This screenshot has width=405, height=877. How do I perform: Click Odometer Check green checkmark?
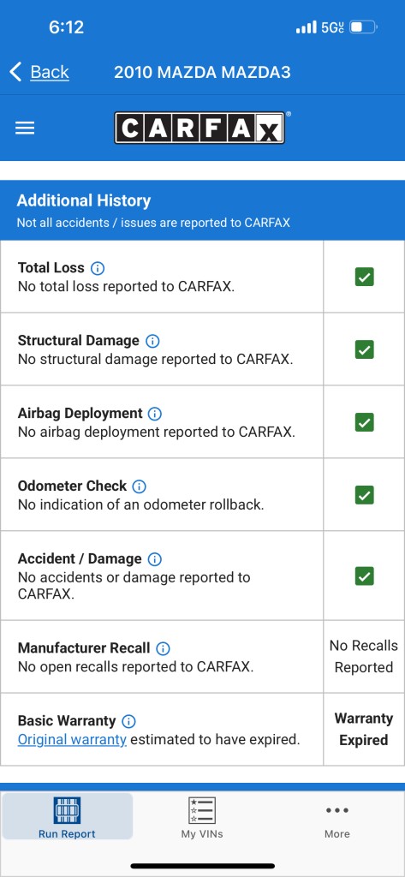coord(364,495)
